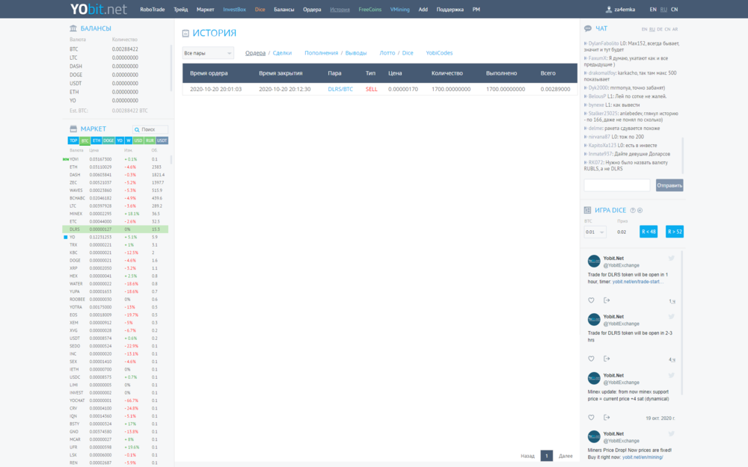Click the Market Поиск search field
The image size is (748, 467).
pos(150,129)
